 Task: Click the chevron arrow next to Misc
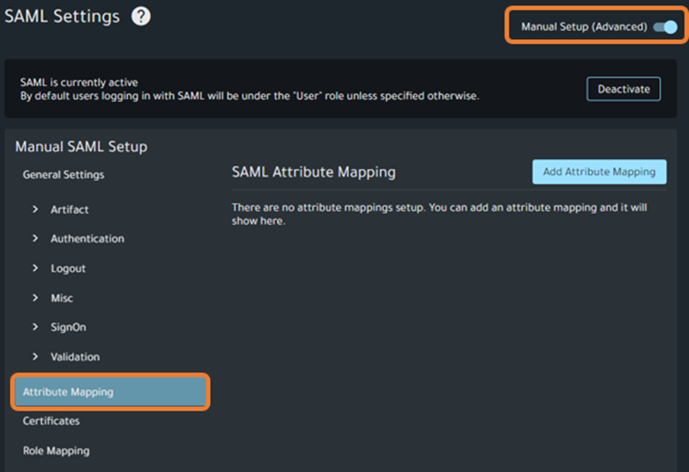click(x=35, y=298)
